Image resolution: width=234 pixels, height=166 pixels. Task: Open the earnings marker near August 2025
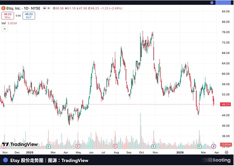pyautogui.click(x=115, y=146)
